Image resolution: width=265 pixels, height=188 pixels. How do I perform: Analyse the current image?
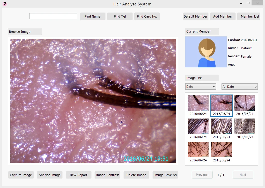[50, 175]
